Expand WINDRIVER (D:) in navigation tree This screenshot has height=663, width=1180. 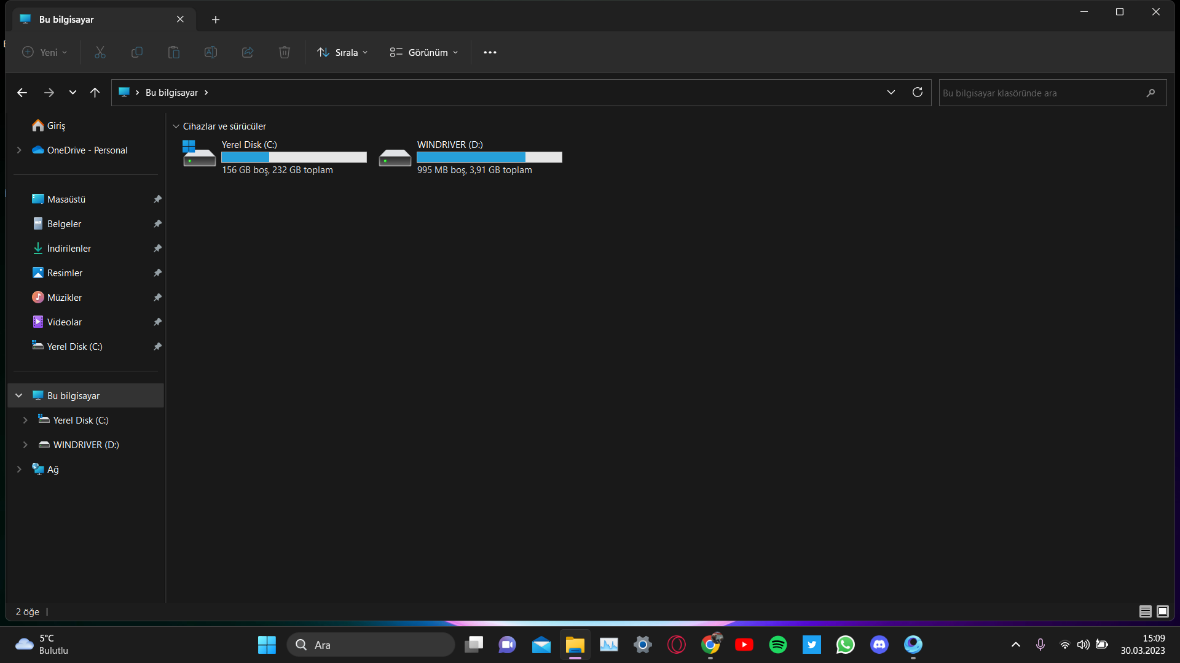click(x=25, y=445)
